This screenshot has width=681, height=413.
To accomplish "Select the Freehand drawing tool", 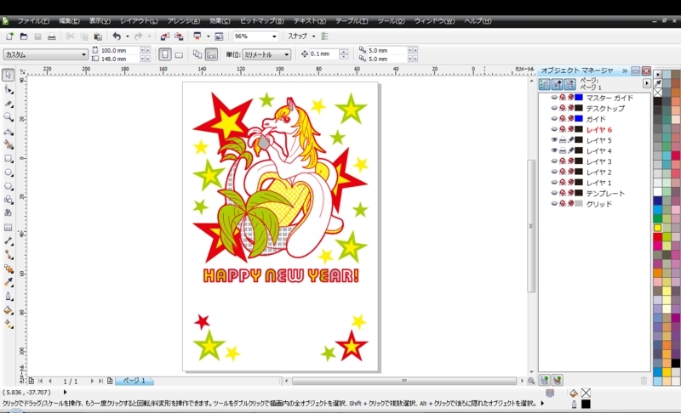I will pos(9,131).
